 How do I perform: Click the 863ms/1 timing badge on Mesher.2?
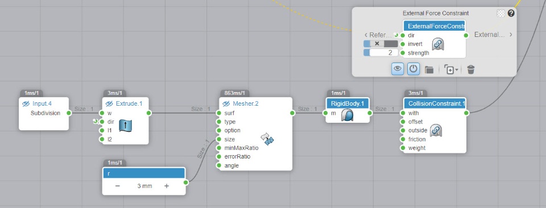click(234, 93)
